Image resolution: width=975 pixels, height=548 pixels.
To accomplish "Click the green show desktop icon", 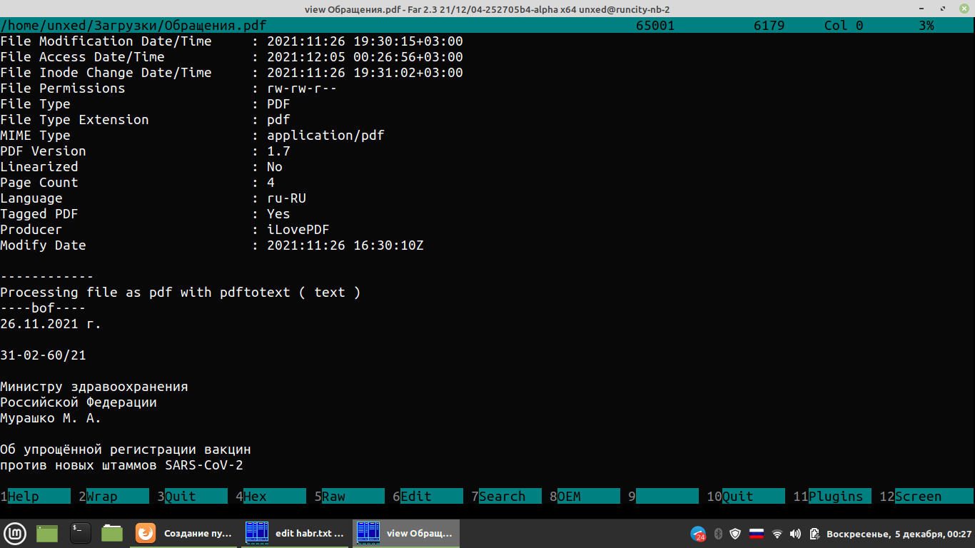I will 47,533.
